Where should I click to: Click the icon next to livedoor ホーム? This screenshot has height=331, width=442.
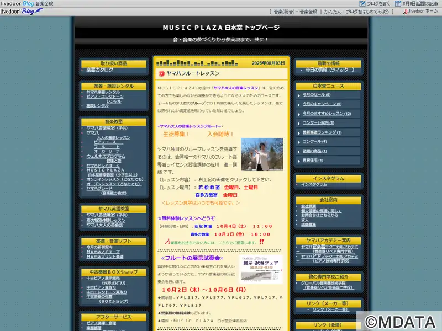[x=406, y=12]
